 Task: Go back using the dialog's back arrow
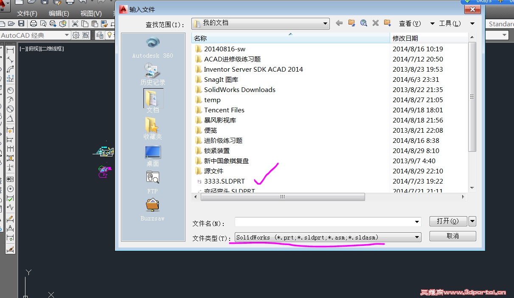pyautogui.click(x=339, y=23)
